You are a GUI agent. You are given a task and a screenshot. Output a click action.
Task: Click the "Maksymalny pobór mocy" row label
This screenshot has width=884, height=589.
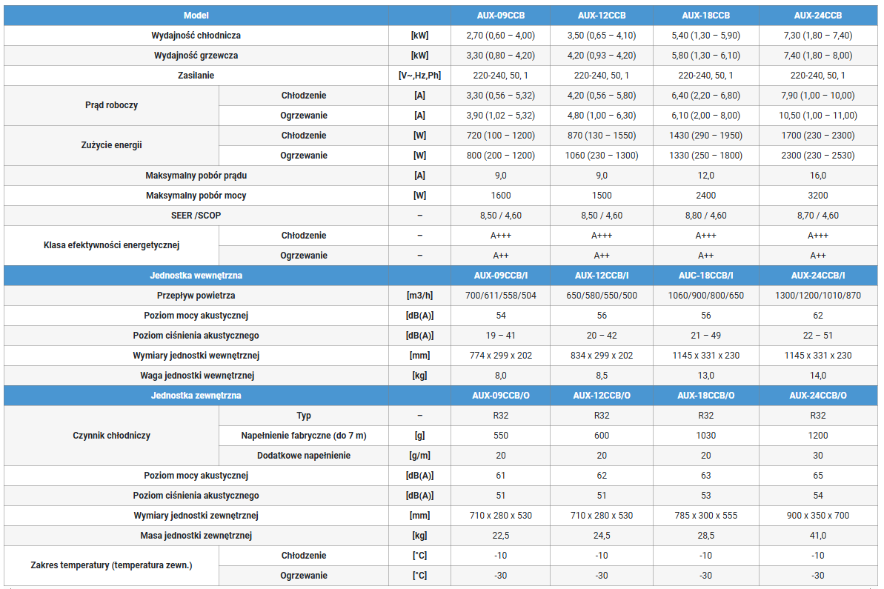tap(196, 196)
